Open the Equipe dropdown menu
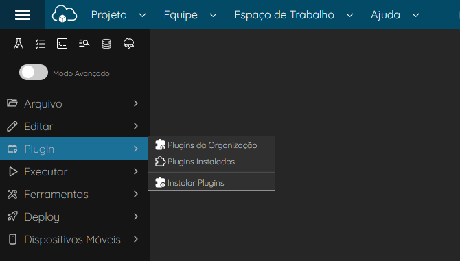 (190, 15)
